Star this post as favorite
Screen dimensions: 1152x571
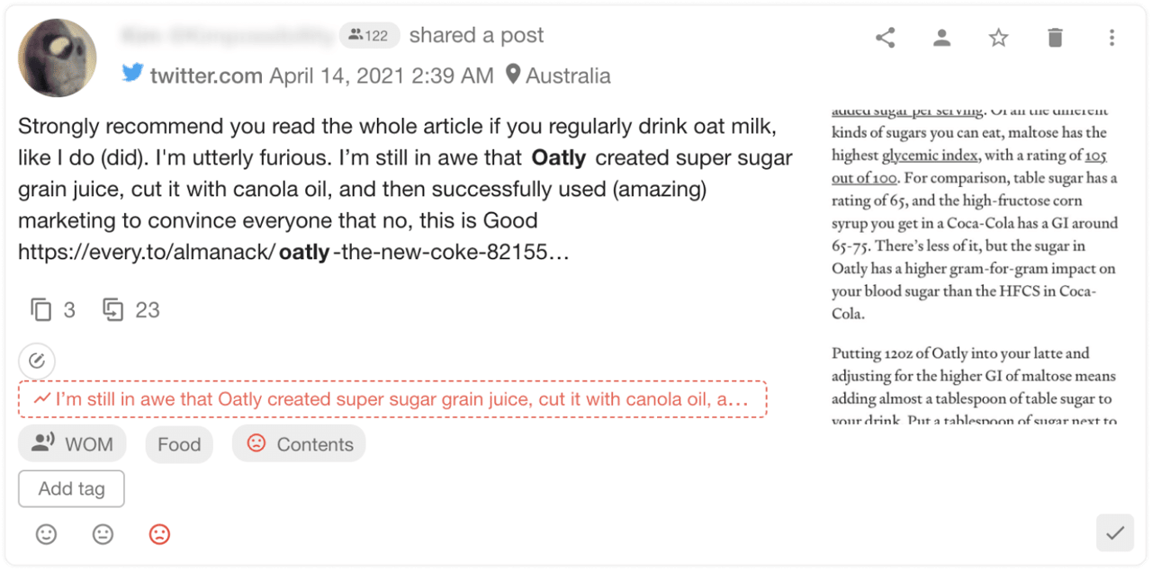pyautogui.click(x=998, y=38)
